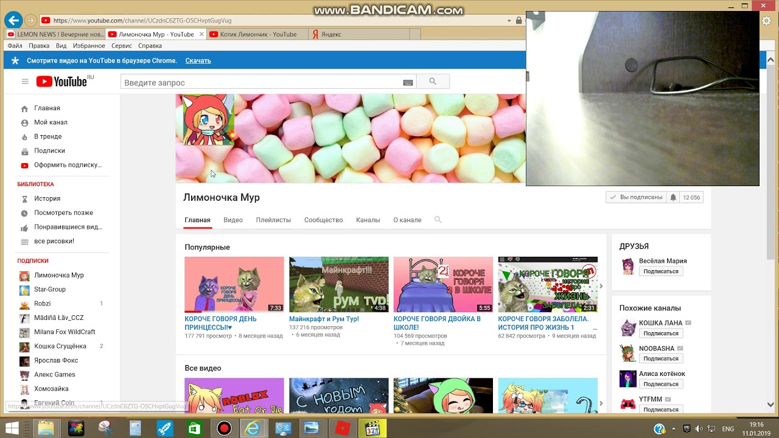The width and height of the screenshot is (779, 438).
Task: Open the Сервис browser menu
Action: (x=122, y=46)
